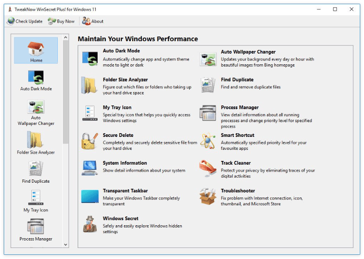Open the Troubleshooter heading
Image resolution: width=364 pixels, height=259 pixels.
[x=238, y=191]
